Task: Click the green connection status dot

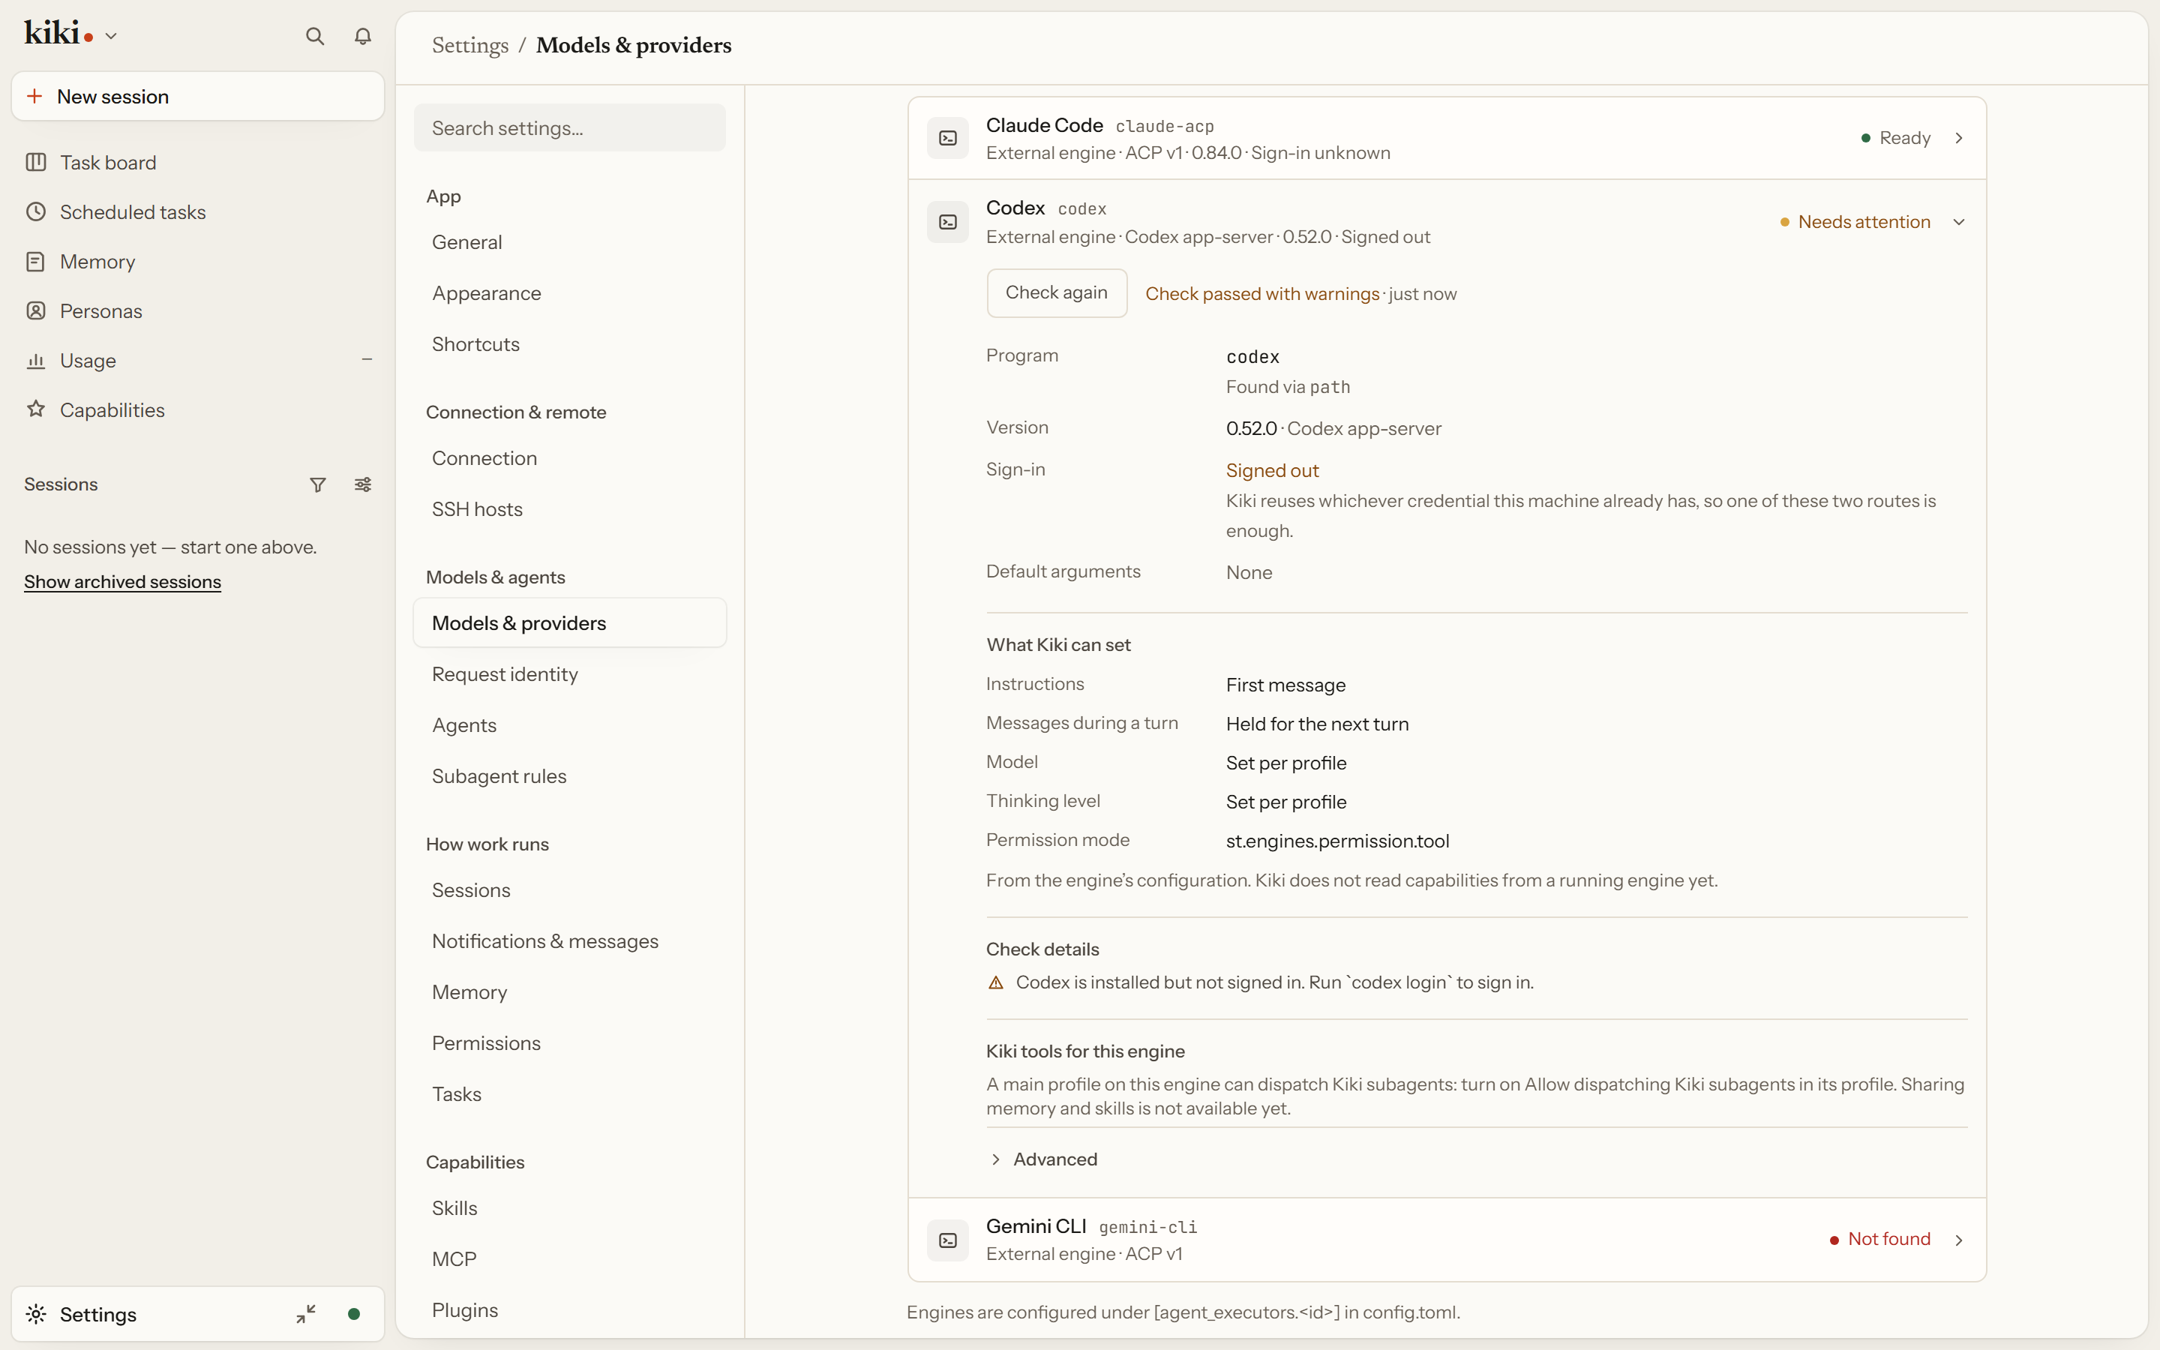Action: (353, 1313)
